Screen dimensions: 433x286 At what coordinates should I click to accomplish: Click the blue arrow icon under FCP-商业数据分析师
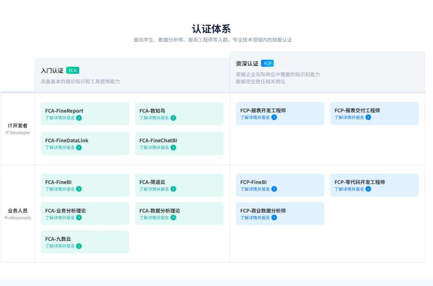point(274,218)
